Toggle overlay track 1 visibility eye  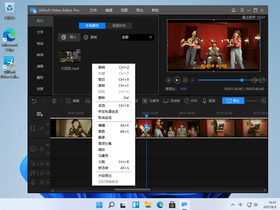click(47, 145)
